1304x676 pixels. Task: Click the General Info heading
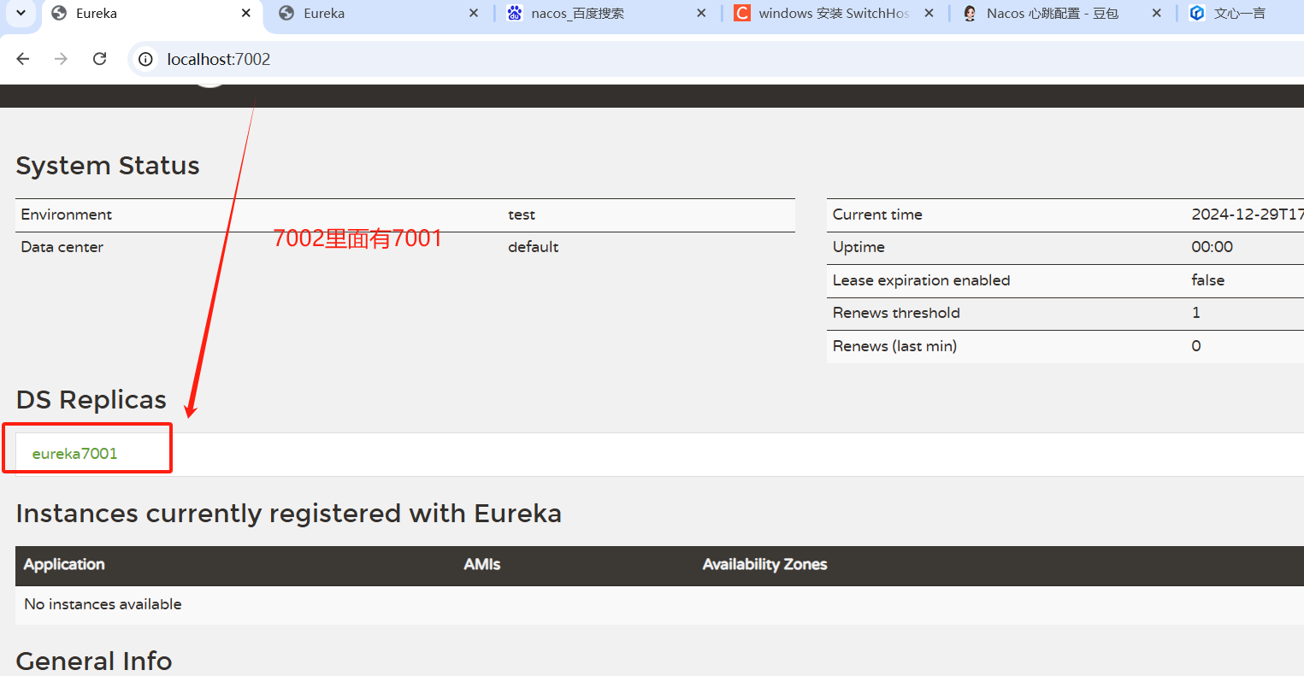coord(94,661)
